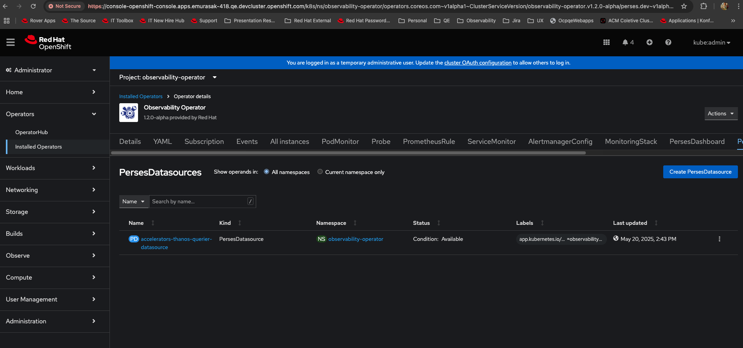Select the All namespaces radio button
743x348 pixels.
pos(267,172)
